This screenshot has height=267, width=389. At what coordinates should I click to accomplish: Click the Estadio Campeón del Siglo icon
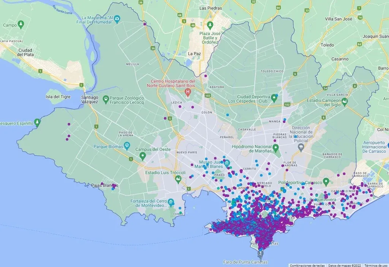[x=345, y=101]
